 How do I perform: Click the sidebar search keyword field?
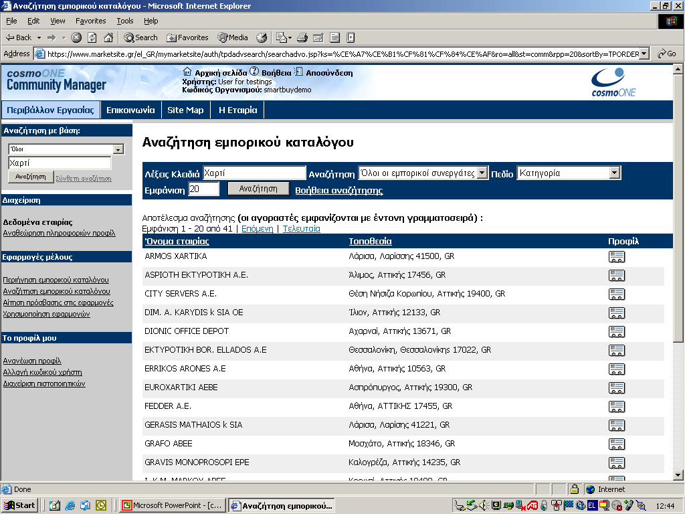tap(60, 163)
